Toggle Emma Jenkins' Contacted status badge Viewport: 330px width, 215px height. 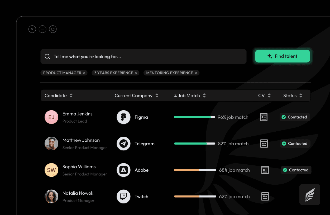point(295,117)
